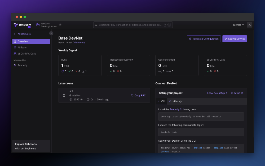Click the gear icon on Template Configuration
The image size is (265, 166).
(x=190, y=39)
